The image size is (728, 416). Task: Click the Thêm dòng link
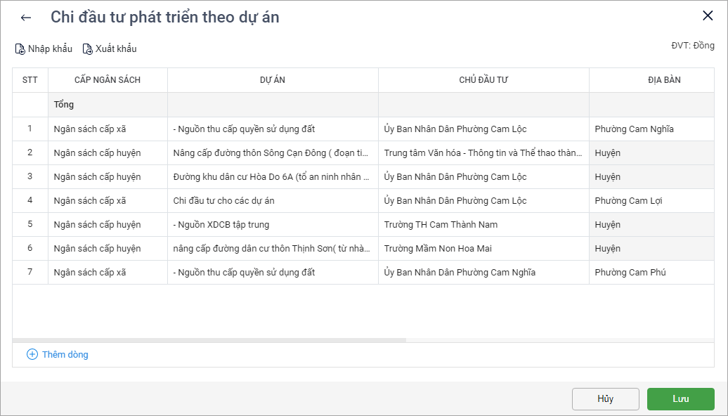pos(65,354)
